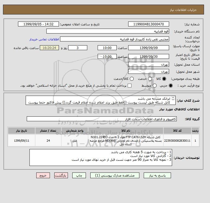The image size is (210, 203).
Task: Click the need number field 1199004813000470
Action: (149, 24)
